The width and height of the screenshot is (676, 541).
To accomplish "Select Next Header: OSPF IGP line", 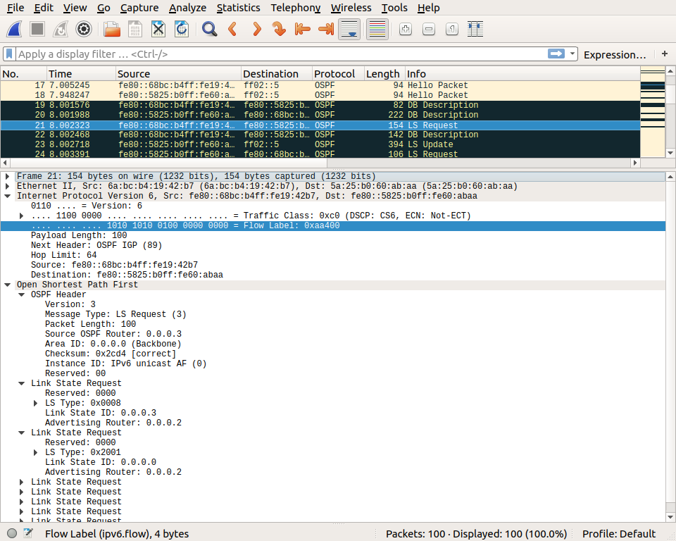I will pyautogui.click(x=96, y=245).
